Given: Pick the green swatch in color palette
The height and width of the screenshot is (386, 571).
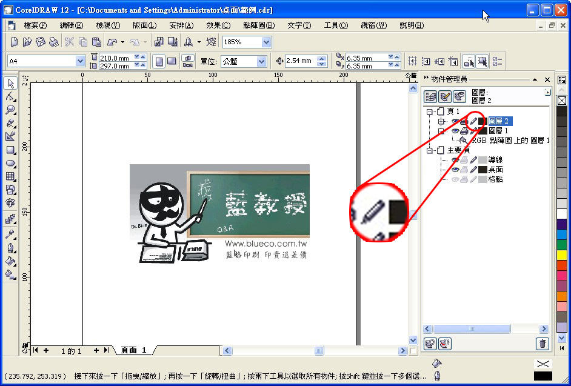Looking at the screenshot, I should coord(562,244).
